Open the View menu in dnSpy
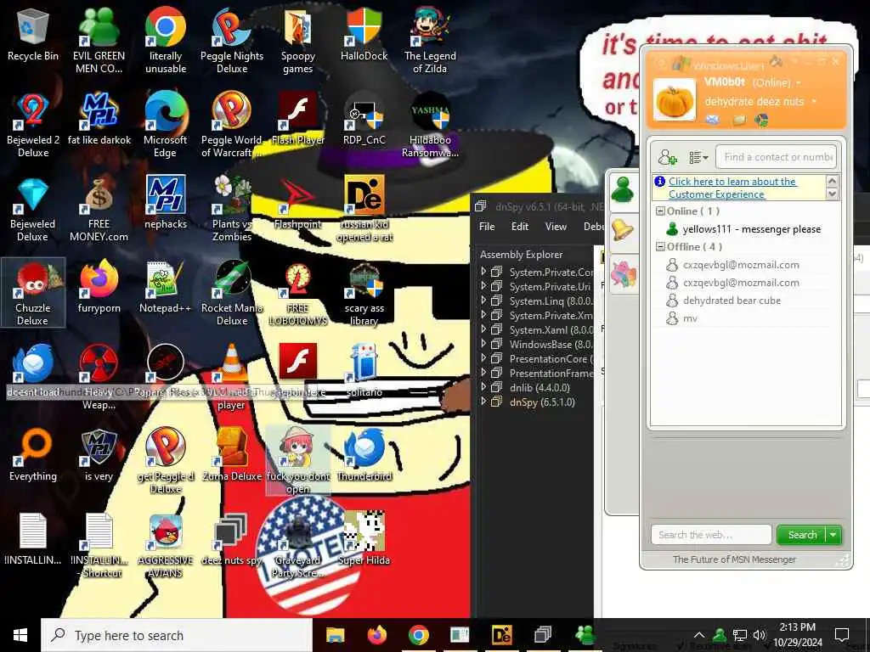Viewport: 870px width, 652px height. pos(556,226)
